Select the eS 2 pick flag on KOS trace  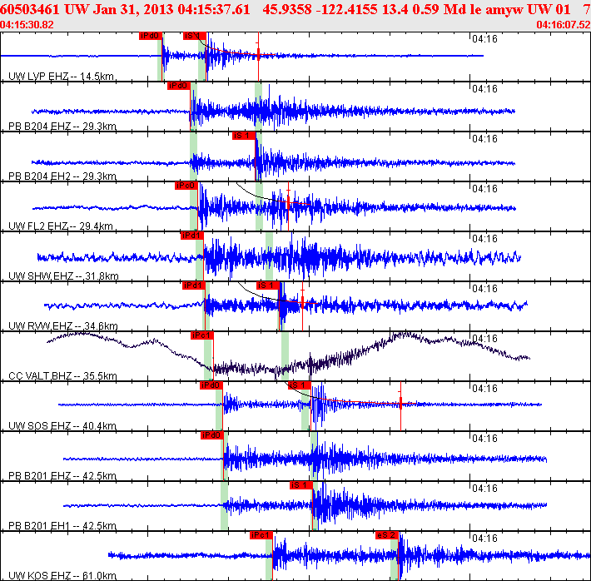(x=387, y=535)
